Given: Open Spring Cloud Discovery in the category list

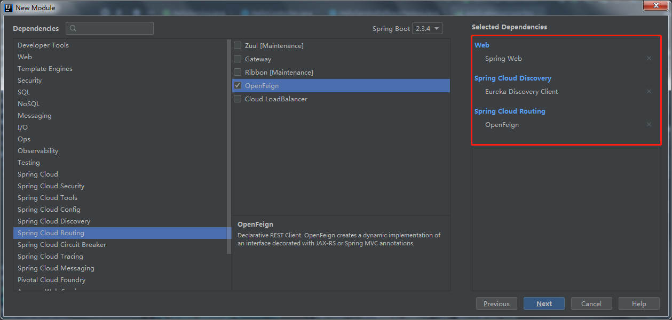Looking at the screenshot, I should click(122, 221).
